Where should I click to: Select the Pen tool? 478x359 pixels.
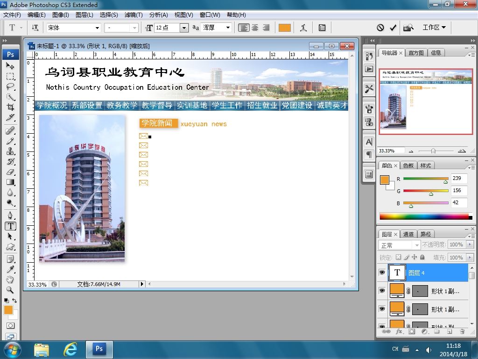(10, 215)
